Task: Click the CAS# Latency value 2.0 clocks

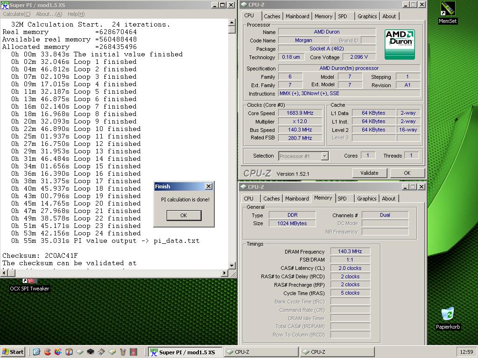Action: [350, 268]
